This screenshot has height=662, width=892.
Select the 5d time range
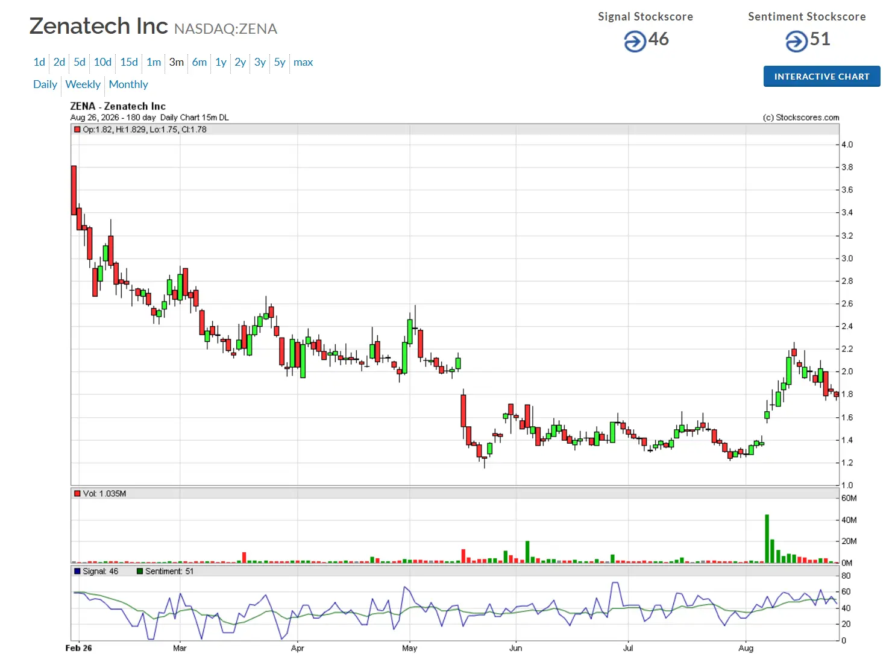click(80, 62)
